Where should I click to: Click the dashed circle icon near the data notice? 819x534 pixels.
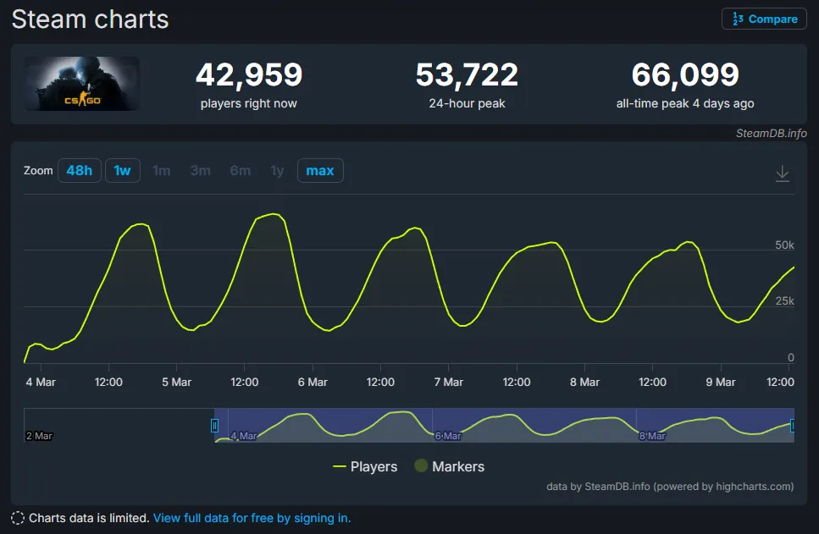[17, 517]
